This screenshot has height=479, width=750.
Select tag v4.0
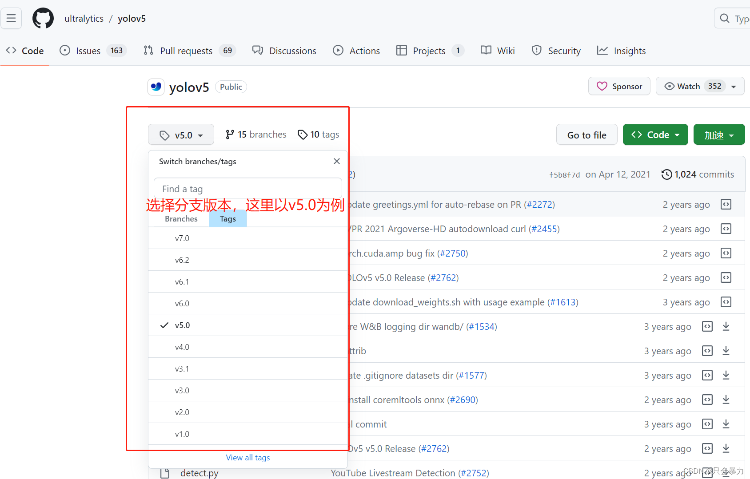248,347
